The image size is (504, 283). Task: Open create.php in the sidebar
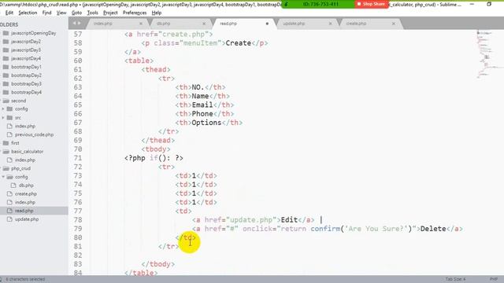tap(26, 194)
